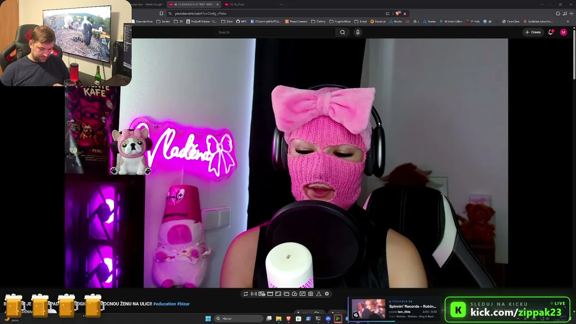This screenshot has width=576, height=324.
Task: Open the Prusa Connect bookmark
Action: 297,22
